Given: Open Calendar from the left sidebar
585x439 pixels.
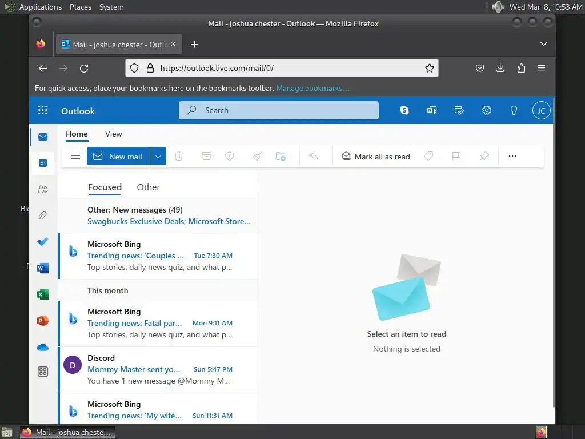Looking at the screenshot, I should tap(43, 163).
